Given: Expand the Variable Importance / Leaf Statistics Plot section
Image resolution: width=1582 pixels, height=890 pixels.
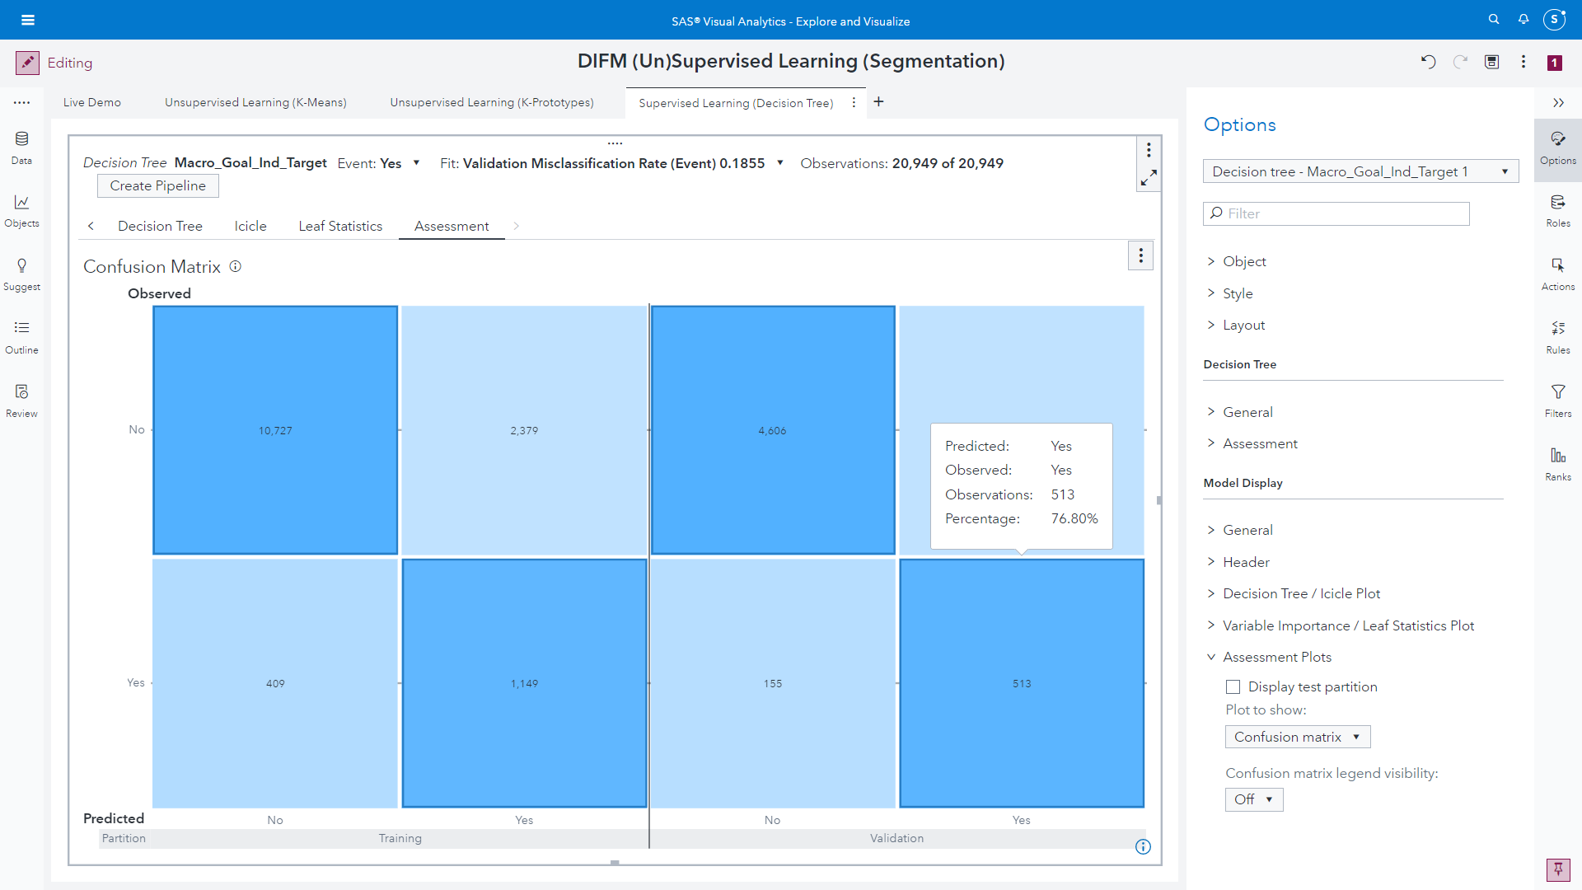Looking at the screenshot, I should (1348, 625).
